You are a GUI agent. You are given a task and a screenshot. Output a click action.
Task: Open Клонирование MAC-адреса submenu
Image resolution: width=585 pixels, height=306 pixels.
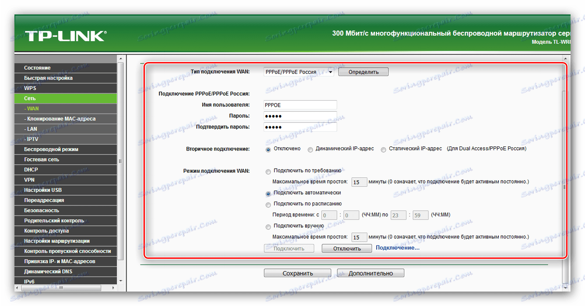click(x=66, y=118)
